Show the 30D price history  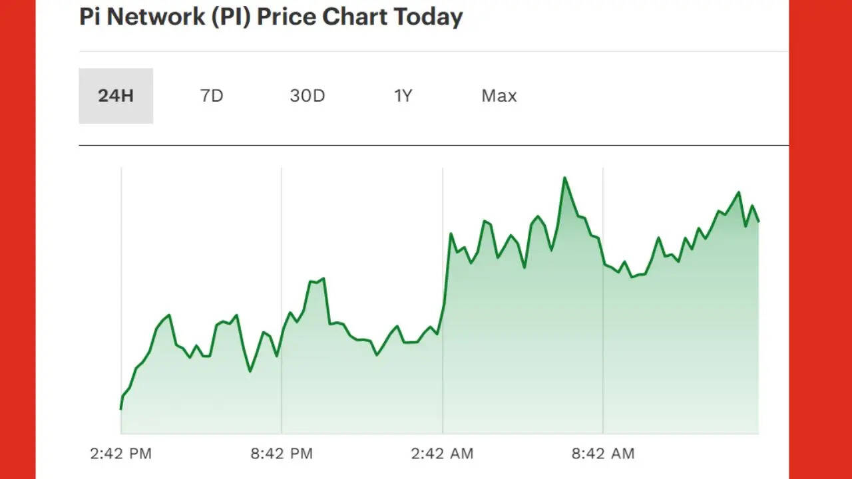(308, 96)
